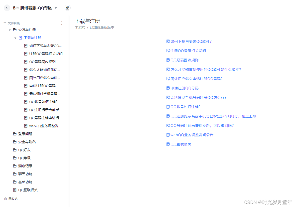
Task: Open link 怎么才能知道我使用的QQ软件是什么版本?
Action: point(206,70)
